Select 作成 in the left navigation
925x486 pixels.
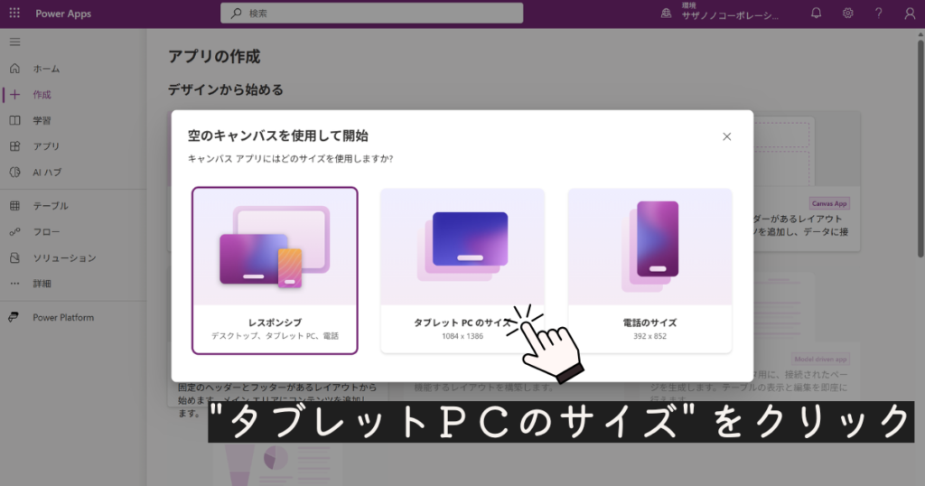tap(42, 94)
